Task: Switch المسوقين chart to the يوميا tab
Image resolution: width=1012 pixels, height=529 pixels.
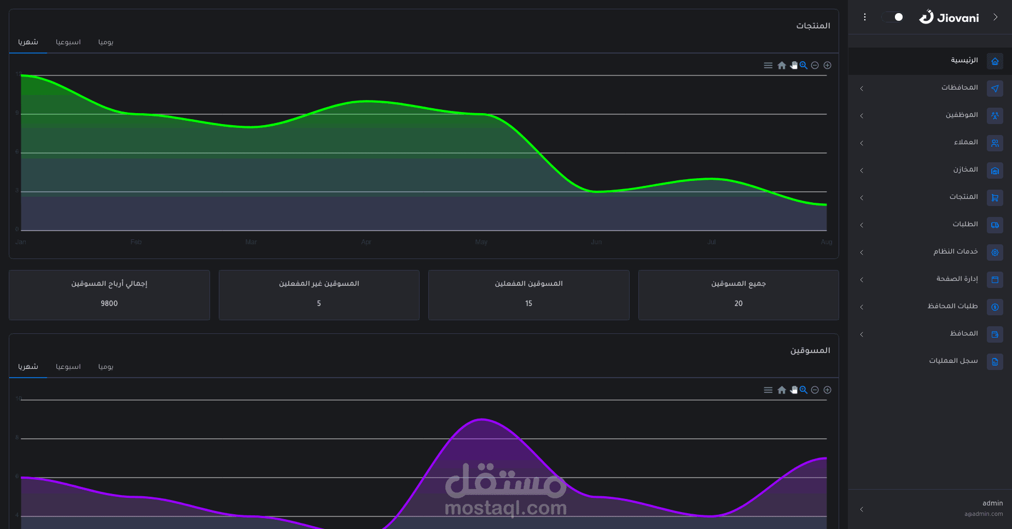Action: pos(106,367)
